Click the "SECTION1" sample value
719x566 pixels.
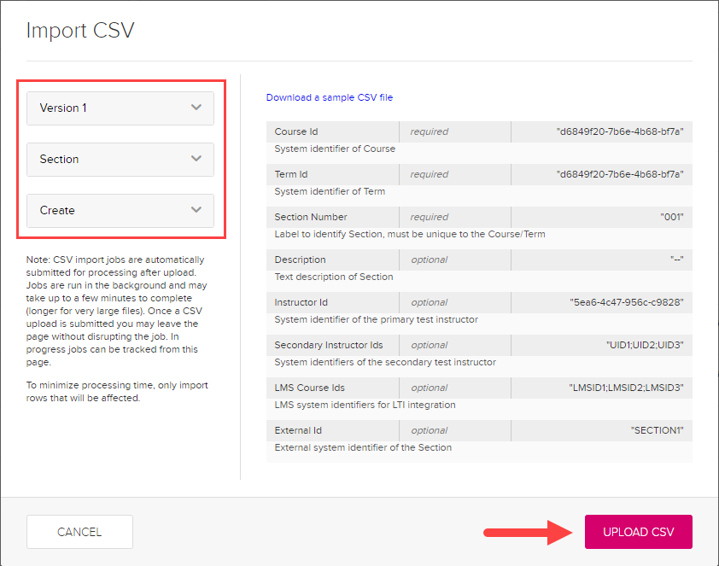point(658,430)
